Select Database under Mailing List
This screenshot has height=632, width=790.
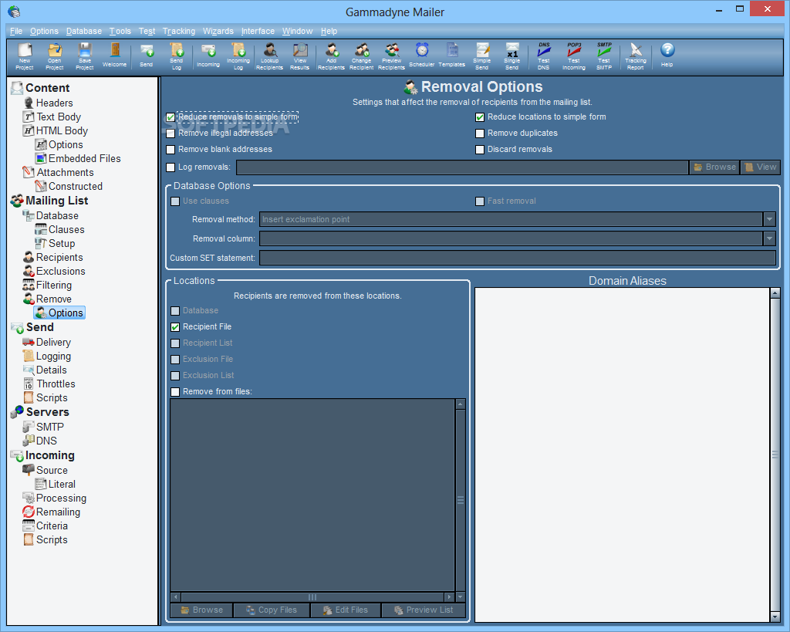click(57, 216)
